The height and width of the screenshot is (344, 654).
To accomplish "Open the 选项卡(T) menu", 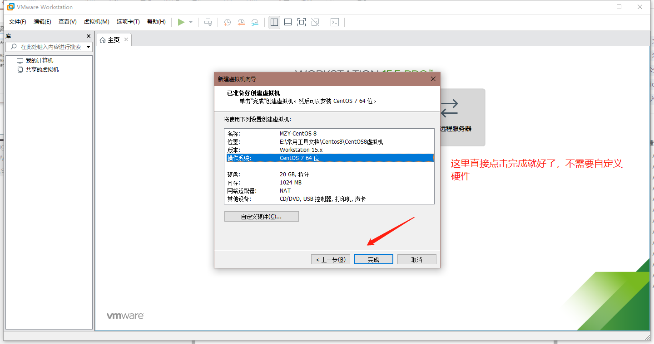I will (128, 22).
